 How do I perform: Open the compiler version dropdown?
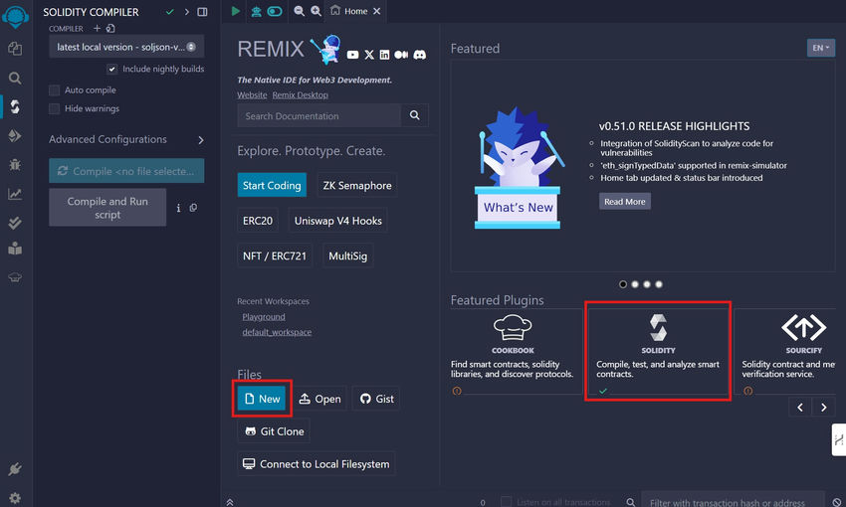[126, 47]
